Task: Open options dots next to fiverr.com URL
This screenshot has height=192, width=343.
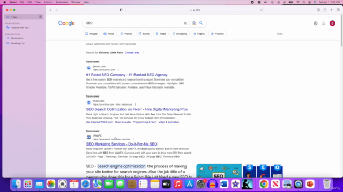Action: click(135, 105)
